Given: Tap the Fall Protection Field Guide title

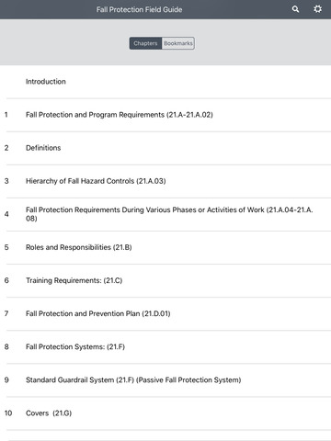Looking at the screenshot, I should tap(140, 9).
